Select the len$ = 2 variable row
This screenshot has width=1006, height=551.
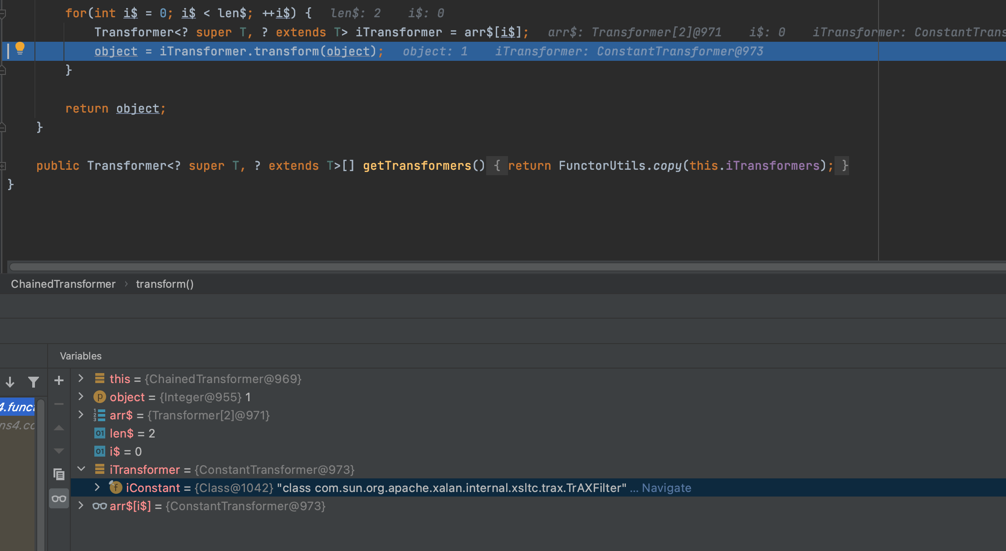coord(538,433)
